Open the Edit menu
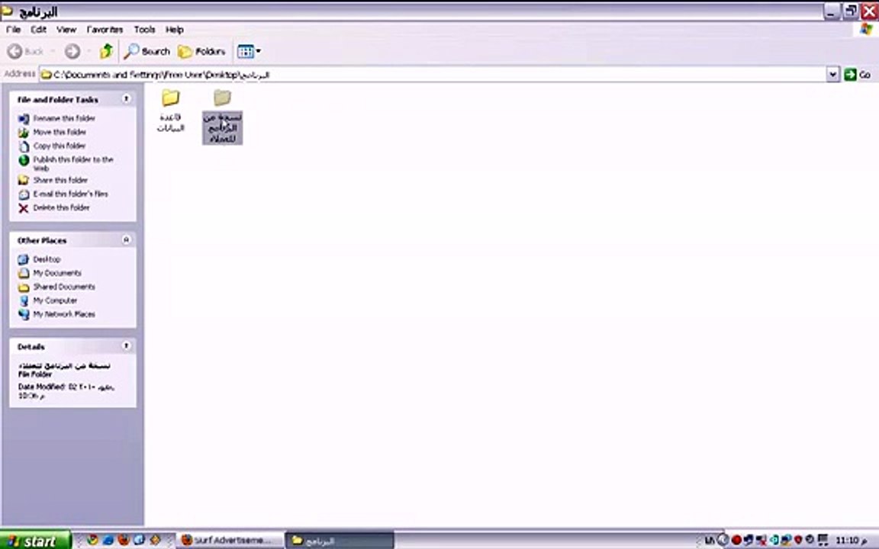This screenshot has width=879, height=549. [39, 30]
